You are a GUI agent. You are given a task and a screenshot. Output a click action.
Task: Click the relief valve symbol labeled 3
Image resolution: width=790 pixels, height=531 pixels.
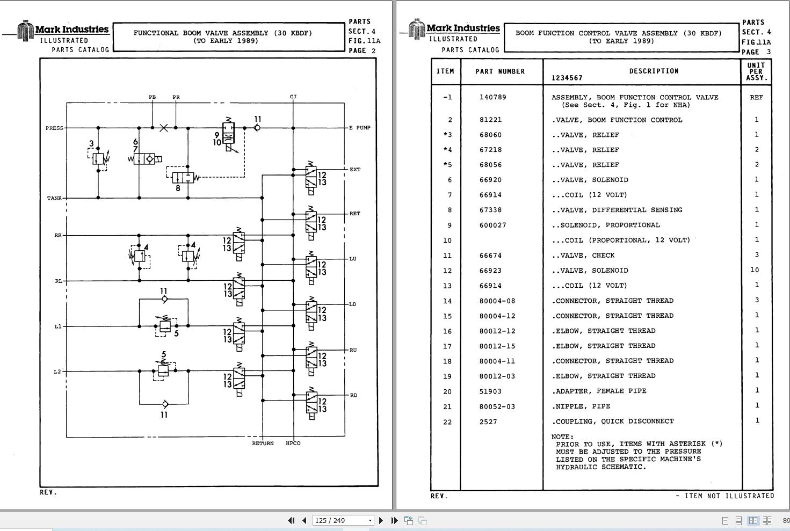pos(99,158)
